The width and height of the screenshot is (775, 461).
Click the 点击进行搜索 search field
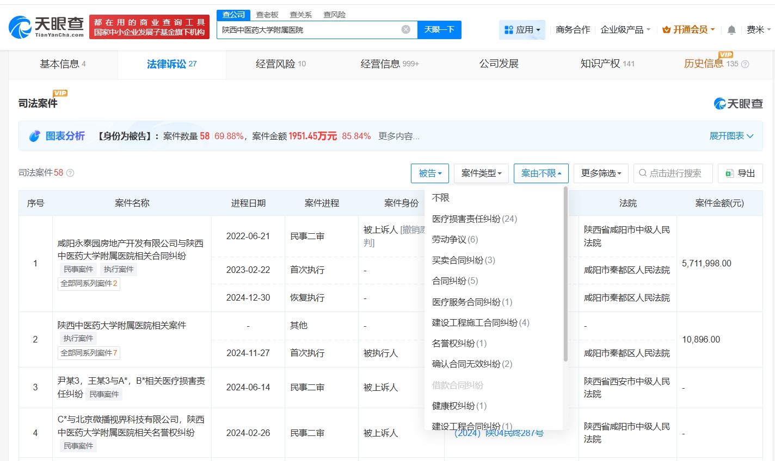click(x=674, y=173)
